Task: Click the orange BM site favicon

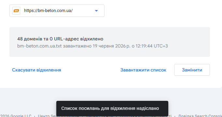Action: [16, 11]
